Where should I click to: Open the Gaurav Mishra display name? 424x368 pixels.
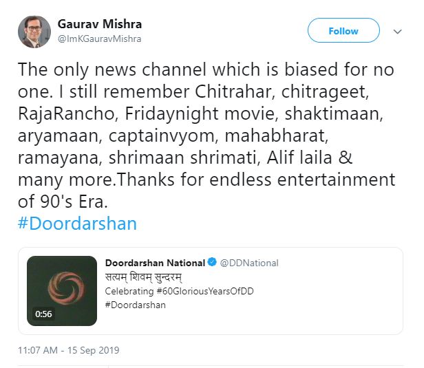pyautogui.click(x=100, y=25)
